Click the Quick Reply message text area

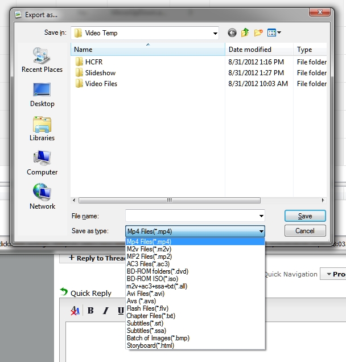coord(205,341)
